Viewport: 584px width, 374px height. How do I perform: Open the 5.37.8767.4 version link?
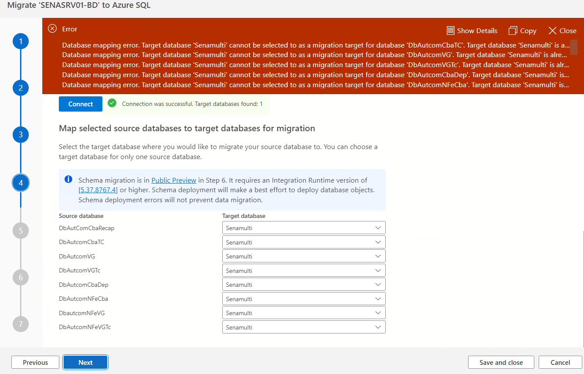[x=98, y=190]
